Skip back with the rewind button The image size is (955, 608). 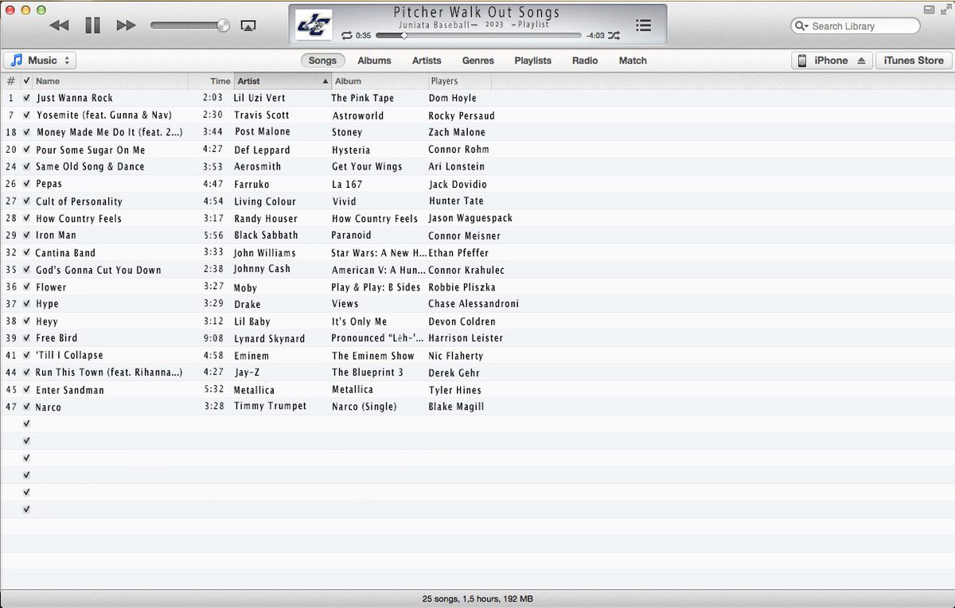tap(59, 25)
